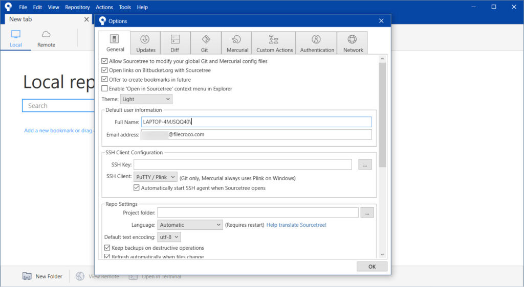The height and width of the screenshot is (287, 524).
Task: Open the File menu
Action: coord(23,7)
